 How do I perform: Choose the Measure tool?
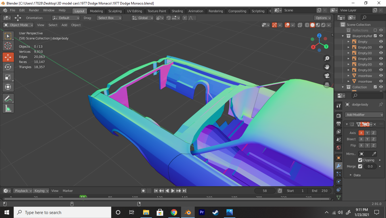(x=8, y=108)
